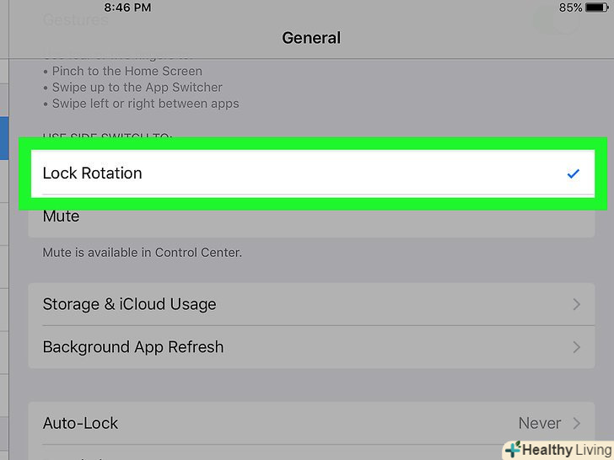Open Storage & iCloud Usage settings
The image size is (614, 460).
point(130,304)
